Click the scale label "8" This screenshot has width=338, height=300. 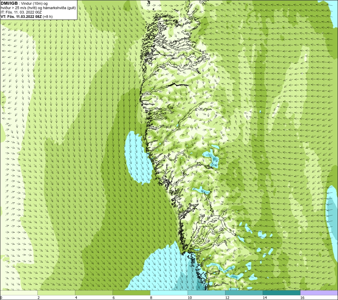(151, 298)
